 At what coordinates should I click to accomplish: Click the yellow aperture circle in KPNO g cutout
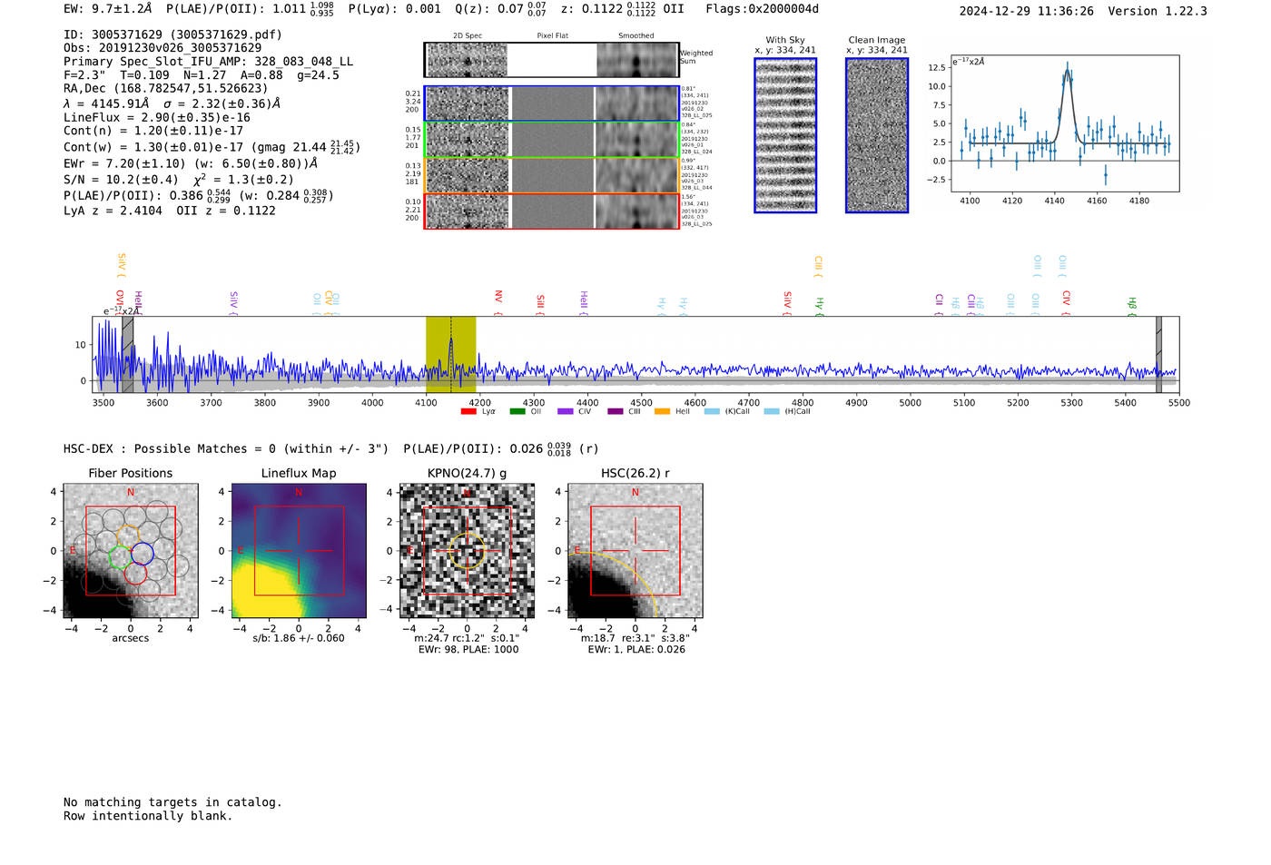[467, 551]
